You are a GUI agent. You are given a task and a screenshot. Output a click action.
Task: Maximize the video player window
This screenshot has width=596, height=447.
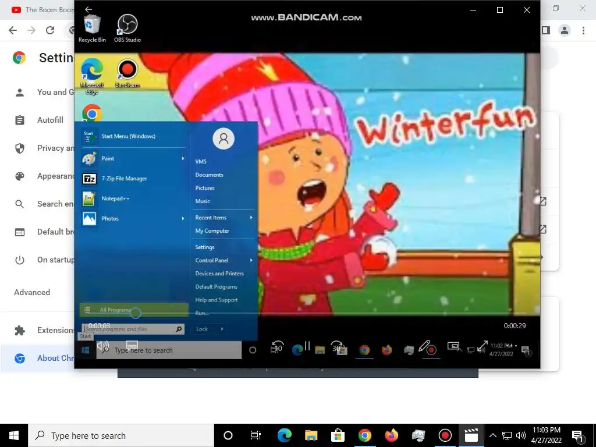pos(500,10)
